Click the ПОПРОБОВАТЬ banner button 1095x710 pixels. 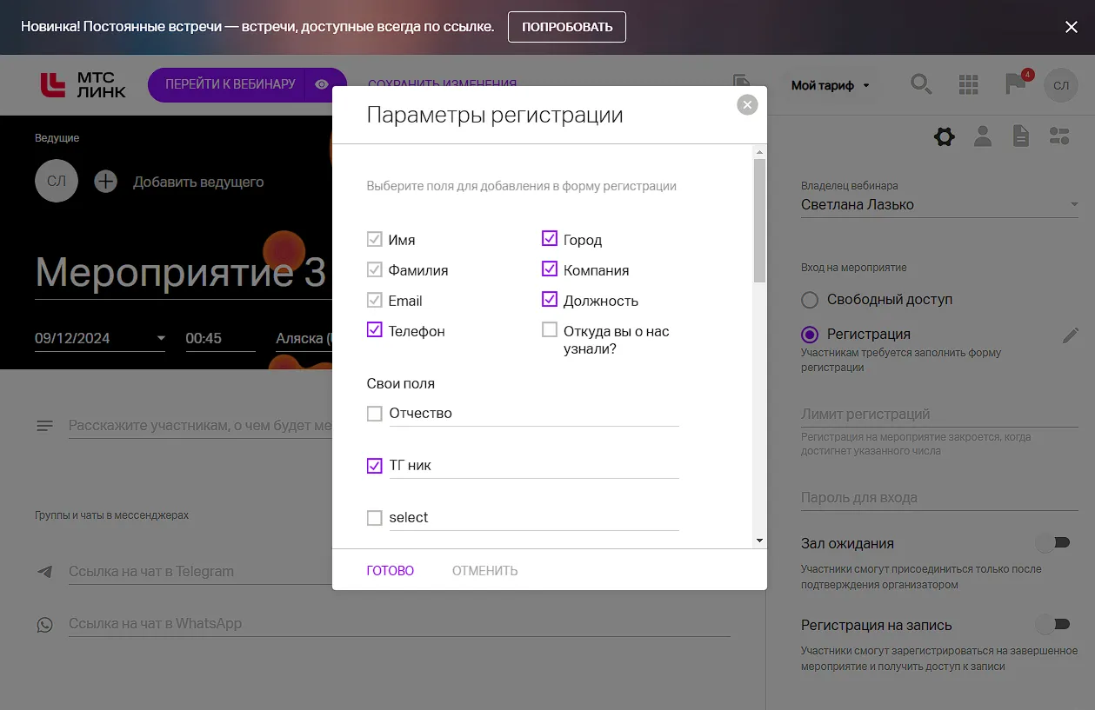coord(566,27)
